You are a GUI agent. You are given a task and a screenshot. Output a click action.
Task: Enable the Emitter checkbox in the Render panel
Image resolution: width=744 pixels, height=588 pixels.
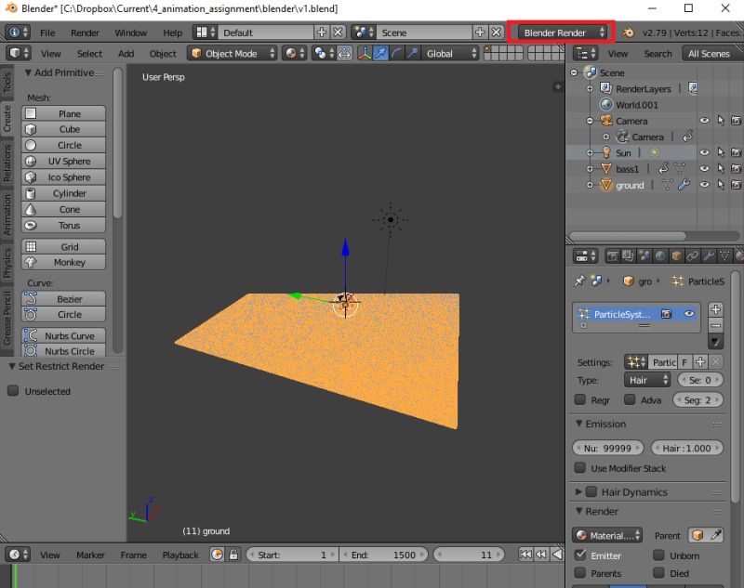581,555
